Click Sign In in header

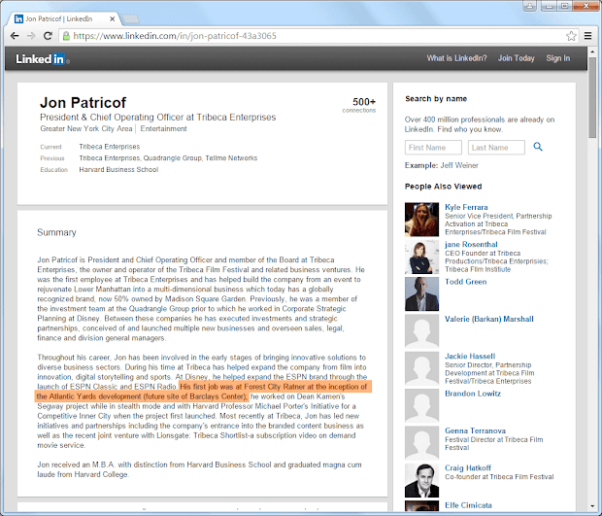(558, 58)
